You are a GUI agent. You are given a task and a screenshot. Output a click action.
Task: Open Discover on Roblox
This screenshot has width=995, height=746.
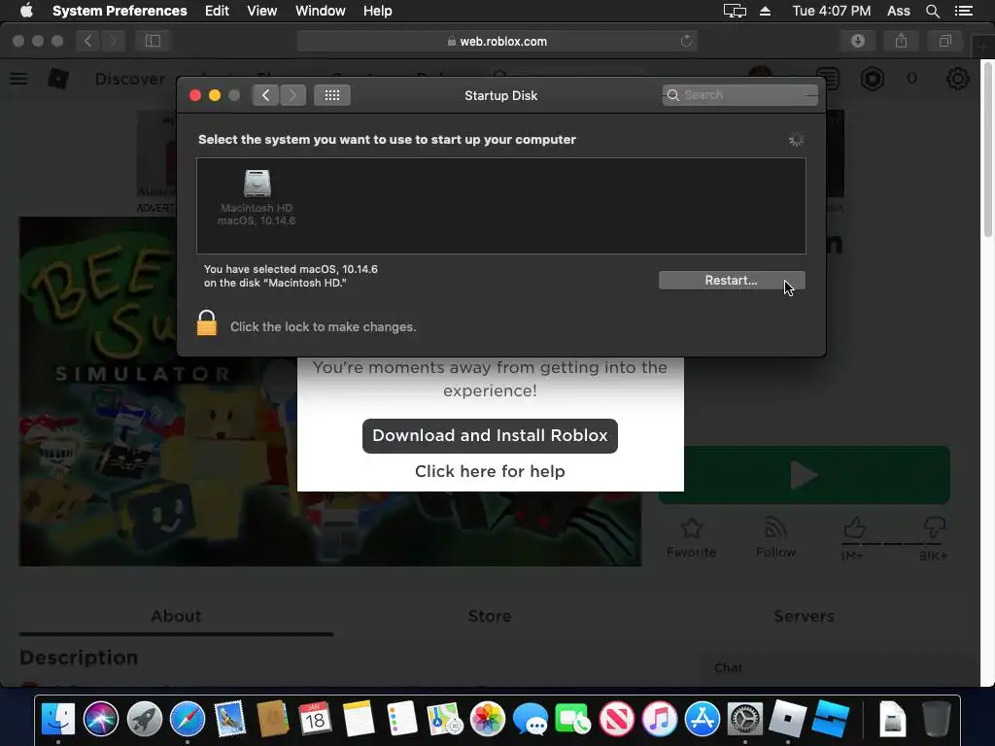[x=130, y=79]
